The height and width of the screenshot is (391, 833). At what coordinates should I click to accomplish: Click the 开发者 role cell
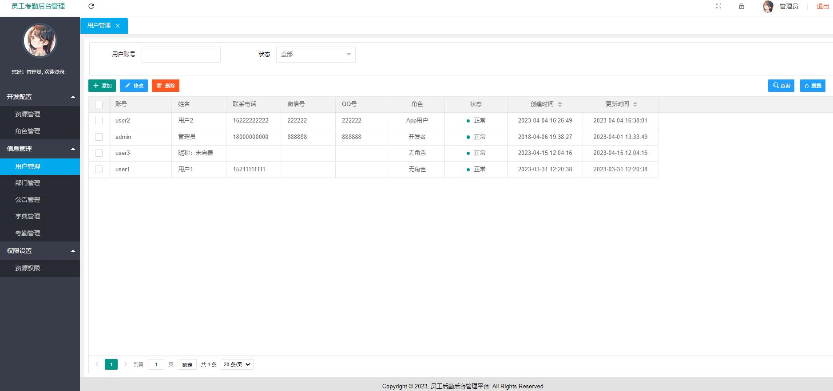(417, 137)
